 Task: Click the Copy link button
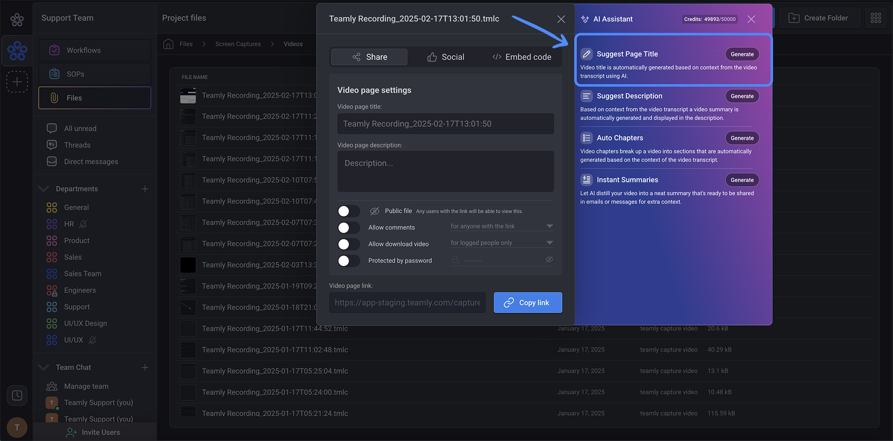[528, 303]
